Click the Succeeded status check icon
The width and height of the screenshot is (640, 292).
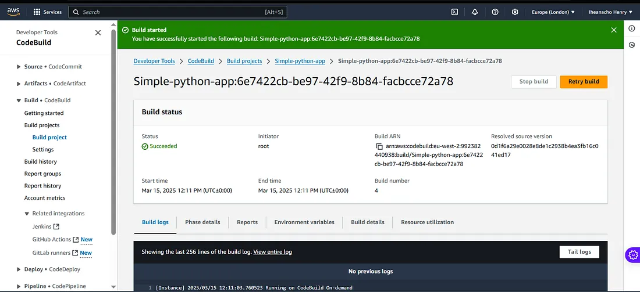145,146
